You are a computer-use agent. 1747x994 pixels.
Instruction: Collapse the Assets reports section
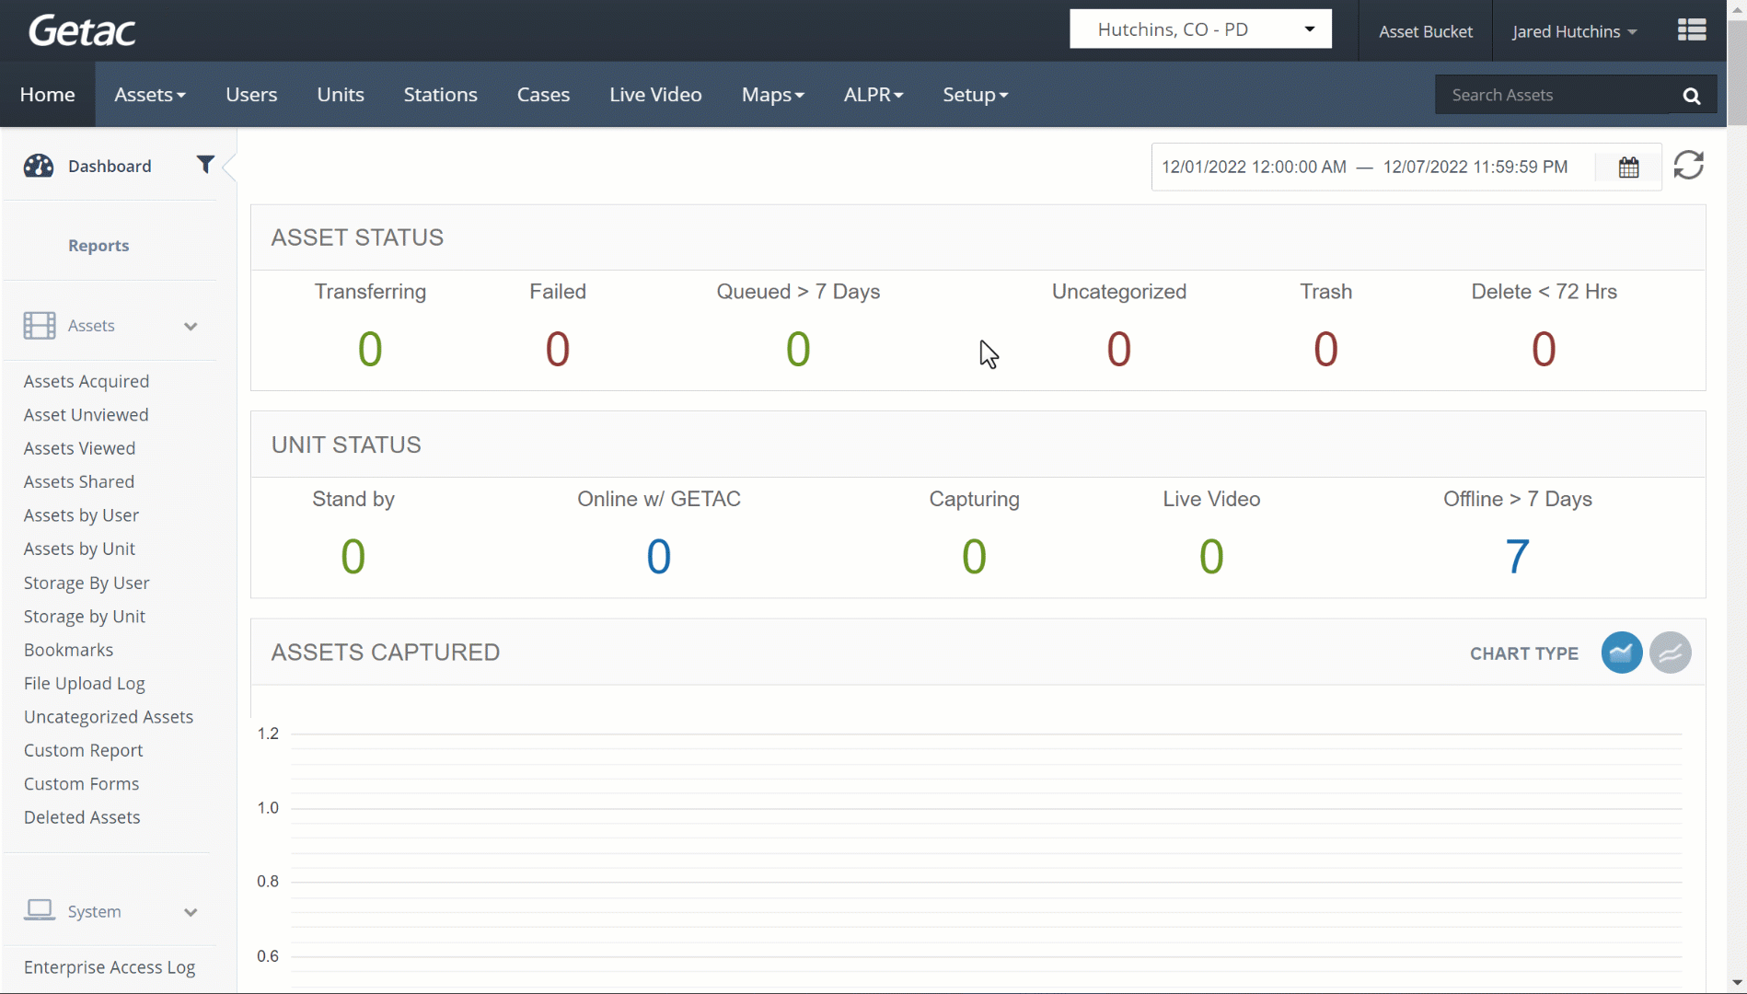pos(191,327)
